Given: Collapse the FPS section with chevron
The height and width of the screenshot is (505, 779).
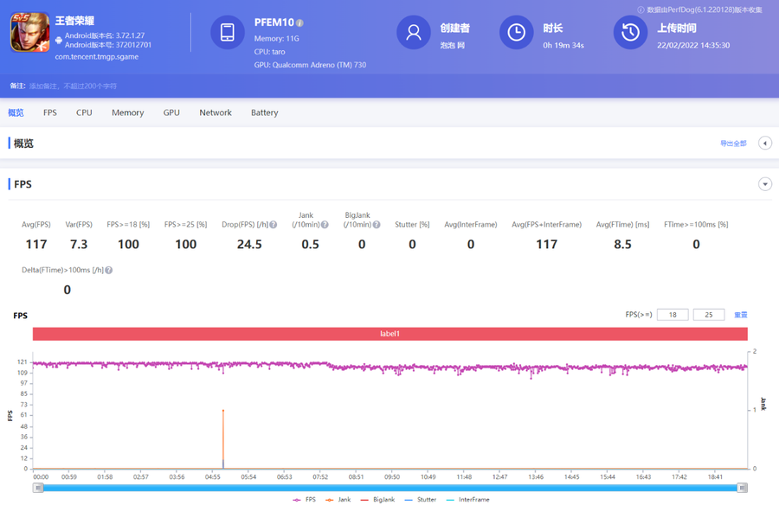Looking at the screenshot, I should (764, 184).
